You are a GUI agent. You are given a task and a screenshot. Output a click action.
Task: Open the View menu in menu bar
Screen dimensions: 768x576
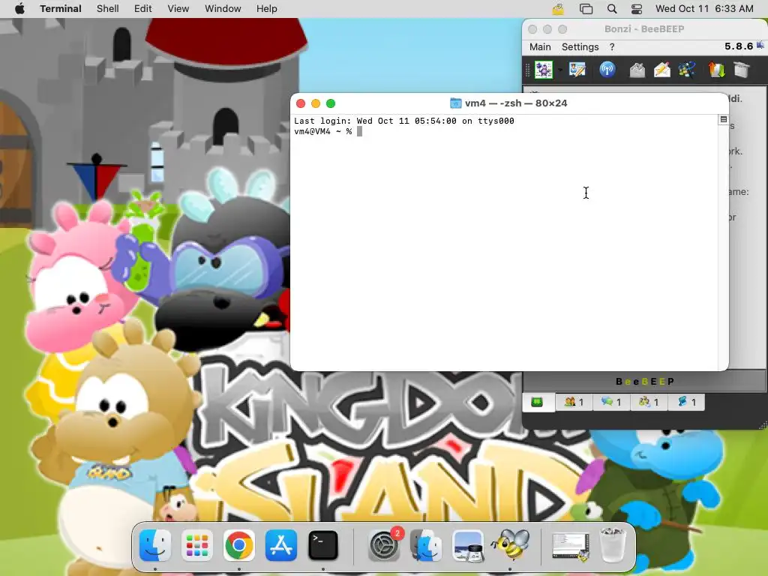(x=178, y=9)
